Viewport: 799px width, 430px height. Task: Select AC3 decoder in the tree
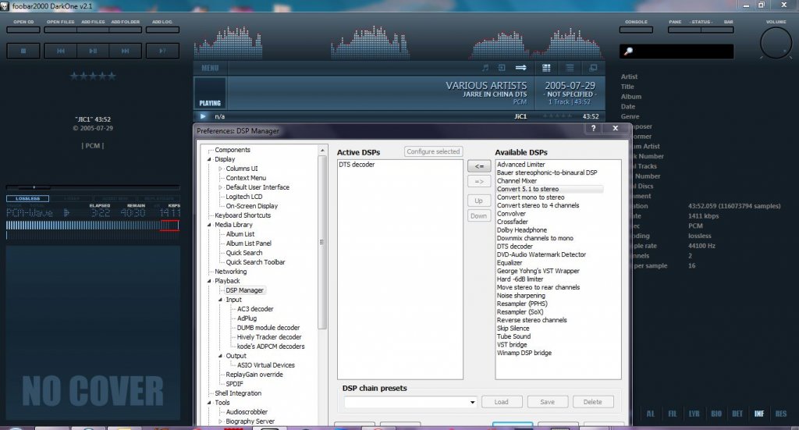255,309
